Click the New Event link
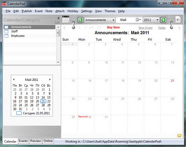 [145, 28]
